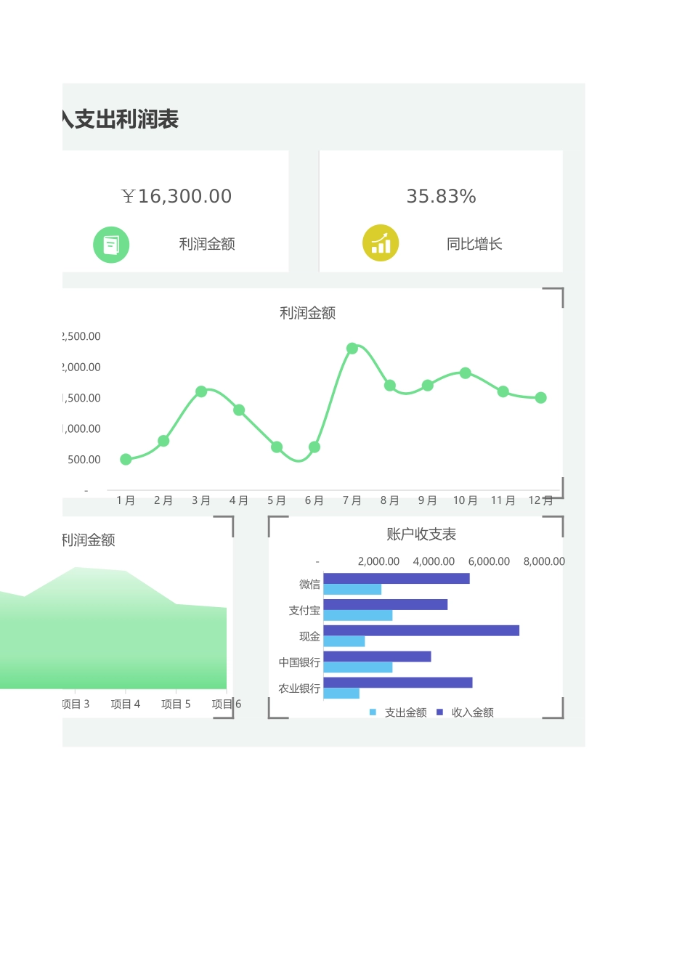Click the yellow bar chart icon beside 同比增长
Screen dimensions: 690x976
(x=381, y=243)
